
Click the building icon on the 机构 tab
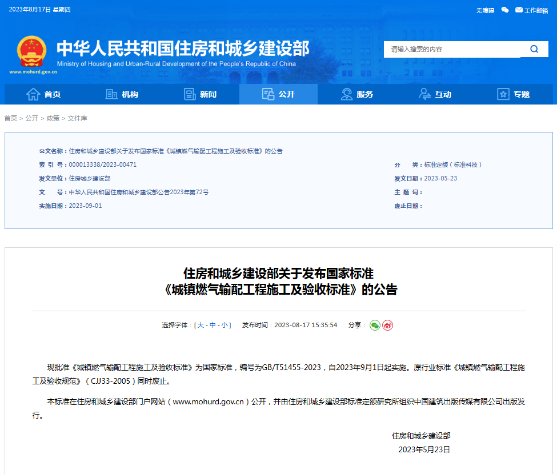pyautogui.click(x=112, y=94)
